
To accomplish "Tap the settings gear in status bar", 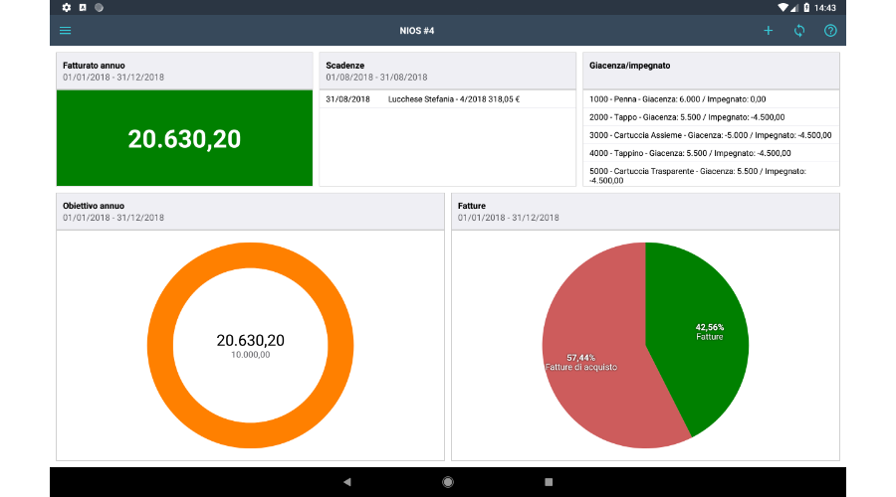I will (x=67, y=7).
